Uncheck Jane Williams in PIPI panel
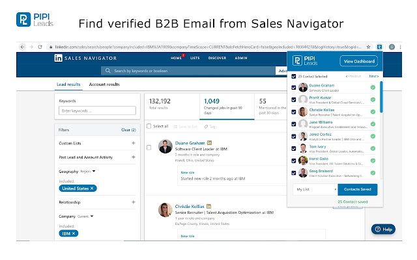Screen dimensions: 417x260 point(294,124)
